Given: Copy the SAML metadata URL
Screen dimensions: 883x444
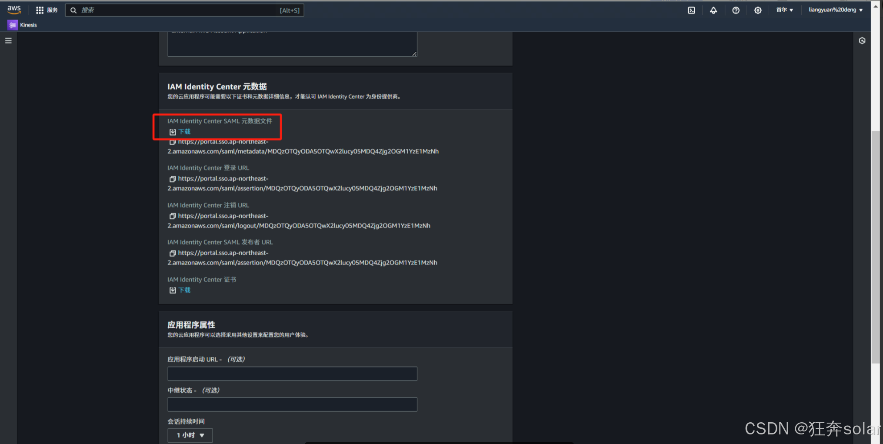Looking at the screenshot, I should (173, 142).
